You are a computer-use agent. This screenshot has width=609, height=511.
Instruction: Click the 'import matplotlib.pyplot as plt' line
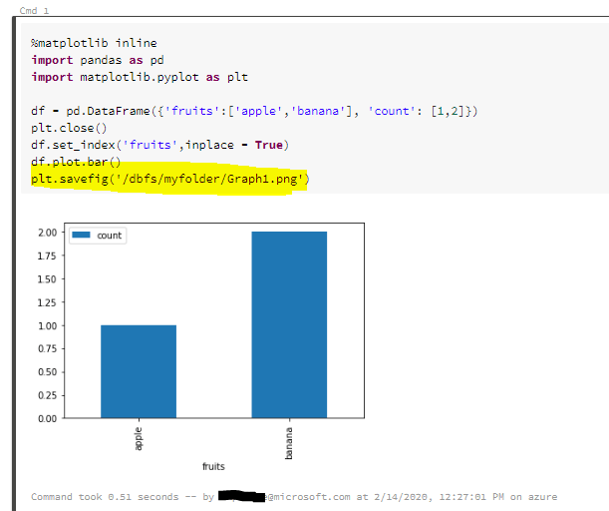pos(140,77)
